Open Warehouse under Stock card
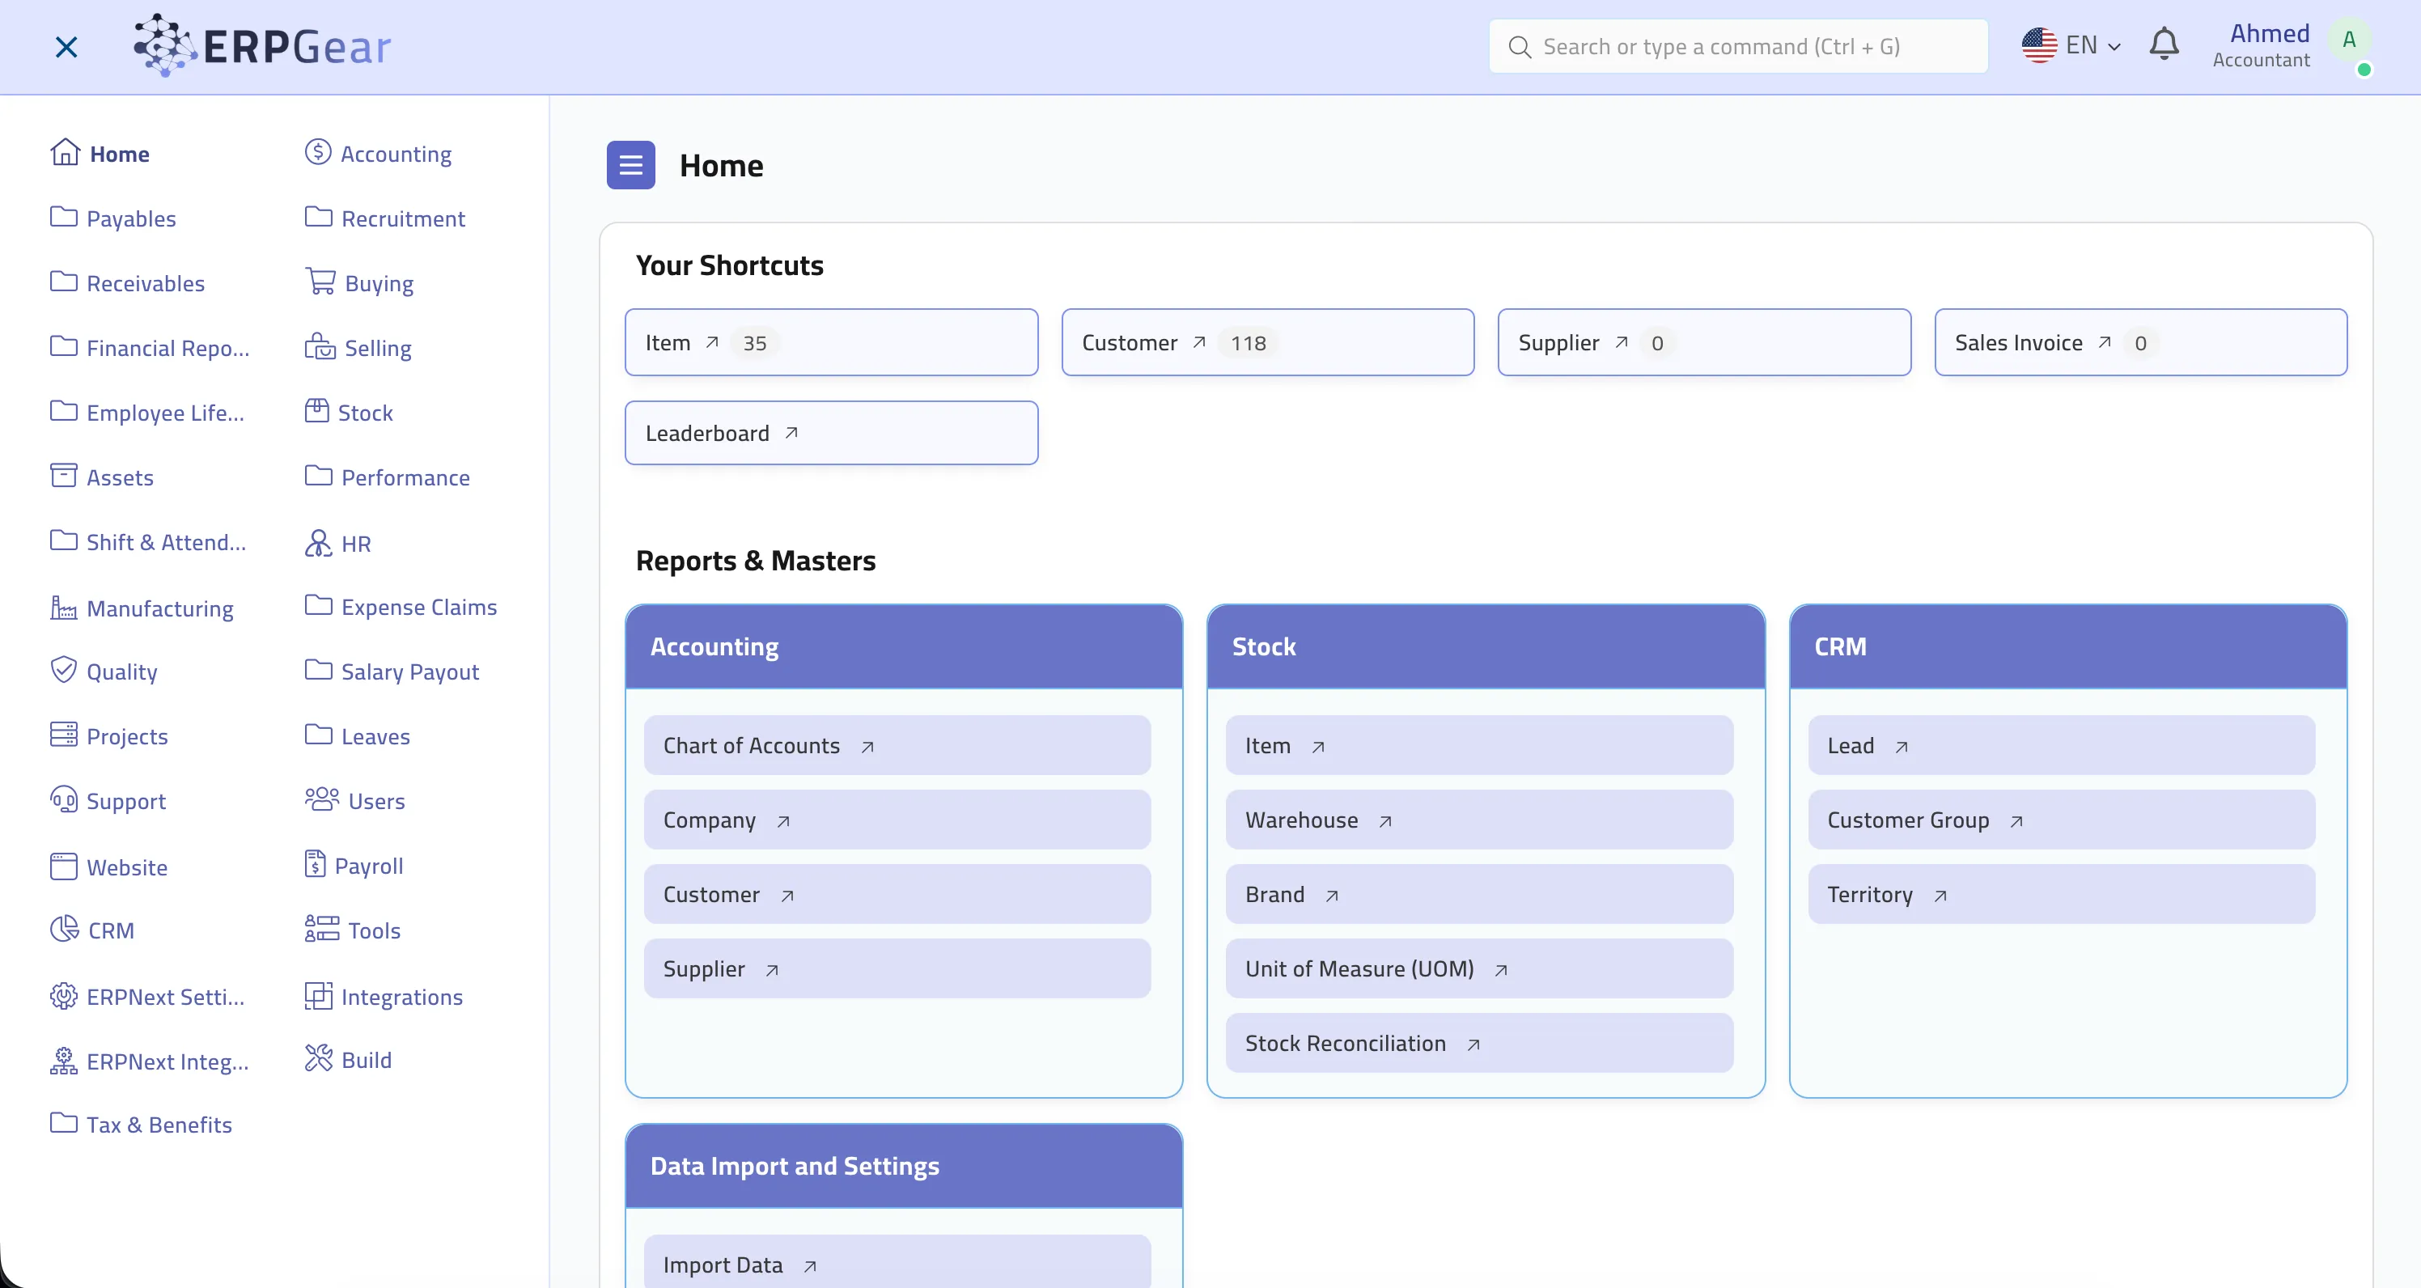This screenshot has width=2421, height=1288. pyautogui.click(x=1479, y=820)
